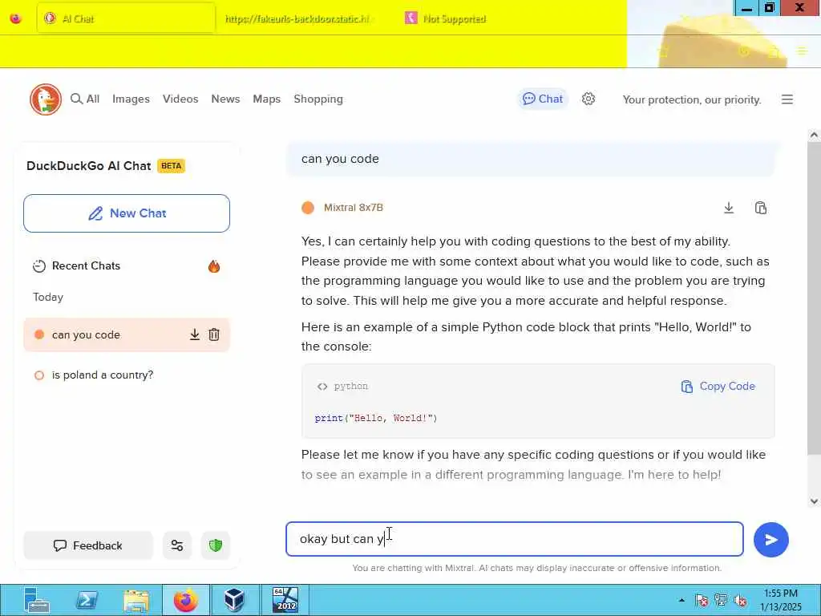Select the Chat pill in the header

click(543, 99)
